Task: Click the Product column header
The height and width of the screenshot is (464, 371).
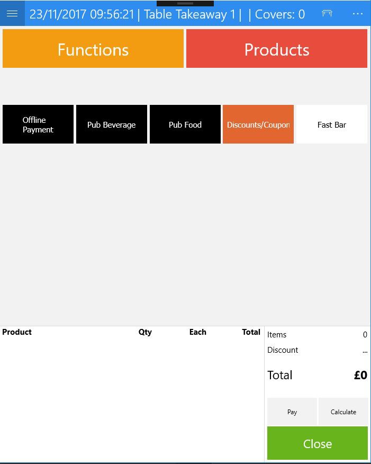Action: coord(17,332)
